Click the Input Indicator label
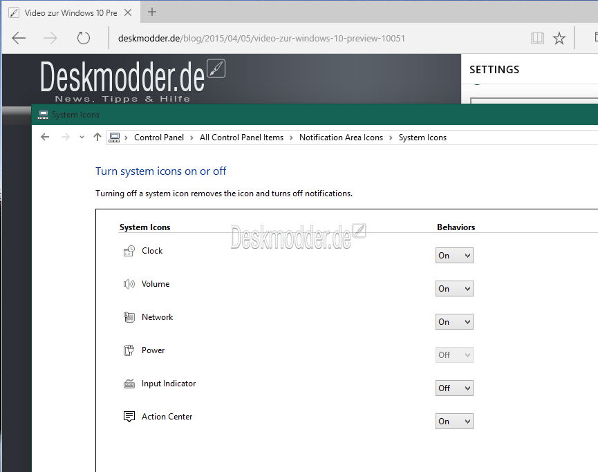This screenshot has width=598, height=472. click(x=169, y=383)
